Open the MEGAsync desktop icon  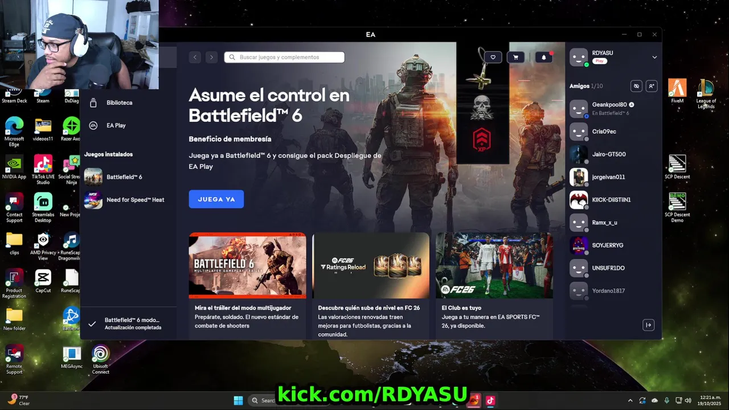(x=72, y=358)
